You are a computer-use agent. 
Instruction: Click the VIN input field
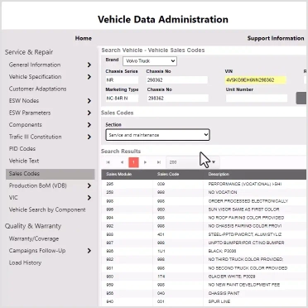255,80
